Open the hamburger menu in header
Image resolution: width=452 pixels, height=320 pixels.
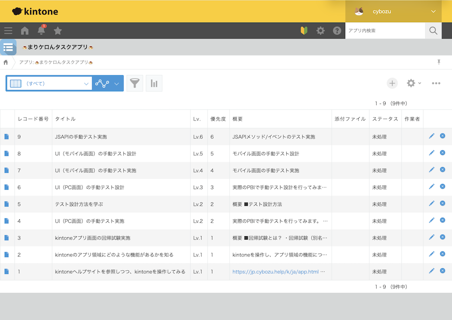tap(8, 31)
